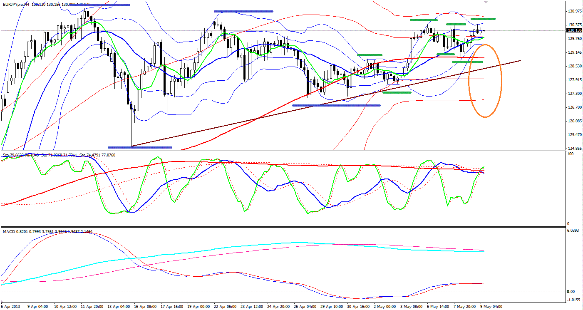Click the stochastic 100 level scale label
Image resolution: width=583 pixels, height=310 pixels.
click(x=570, y=154)
